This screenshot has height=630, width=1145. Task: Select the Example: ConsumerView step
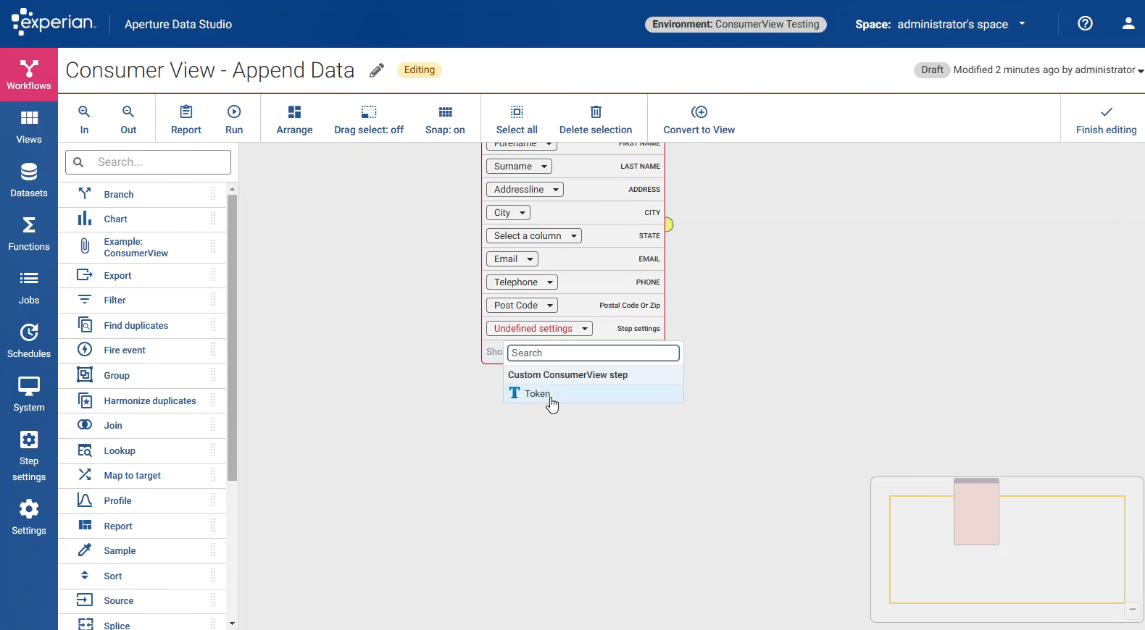coord(142,248)
